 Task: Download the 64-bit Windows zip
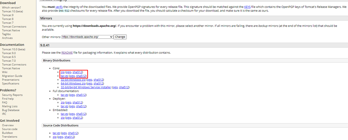73,84
